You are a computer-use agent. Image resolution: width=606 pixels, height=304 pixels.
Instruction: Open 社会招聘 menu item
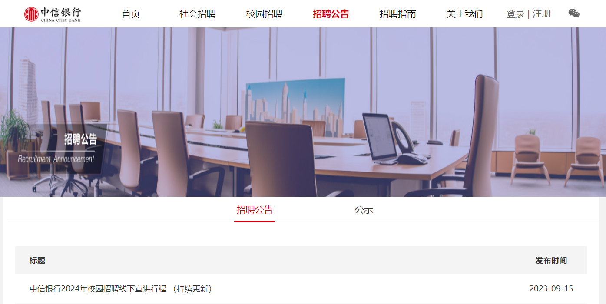click(198, 14)
